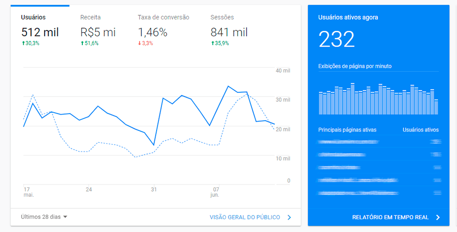This screenshot has height=232, width=457.
Task: Open RELATÓRIO EM TEMPO REAL report
Action: [x=390, y=217]
